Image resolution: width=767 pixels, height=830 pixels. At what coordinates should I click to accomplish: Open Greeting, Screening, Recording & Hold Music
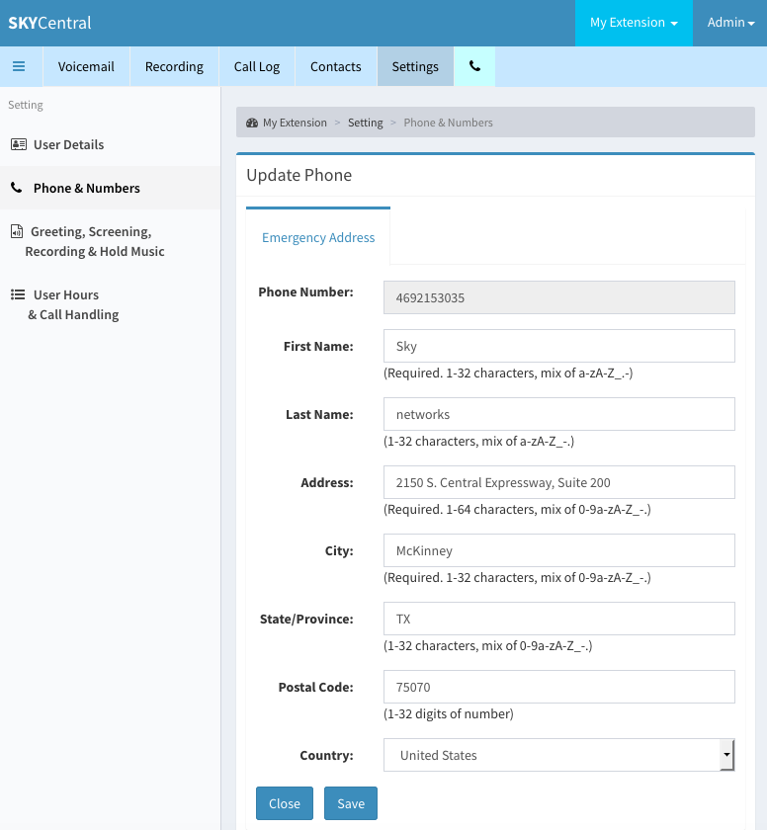tap(110, 241)
